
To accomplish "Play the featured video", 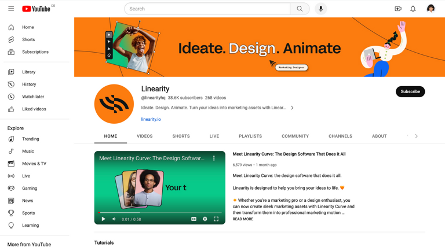I will [103, 219].
